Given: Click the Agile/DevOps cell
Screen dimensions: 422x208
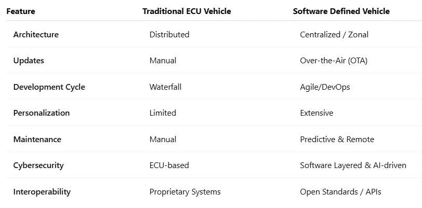Looking at the screenshot, I should pyautogui.click(x=325, y=87).
